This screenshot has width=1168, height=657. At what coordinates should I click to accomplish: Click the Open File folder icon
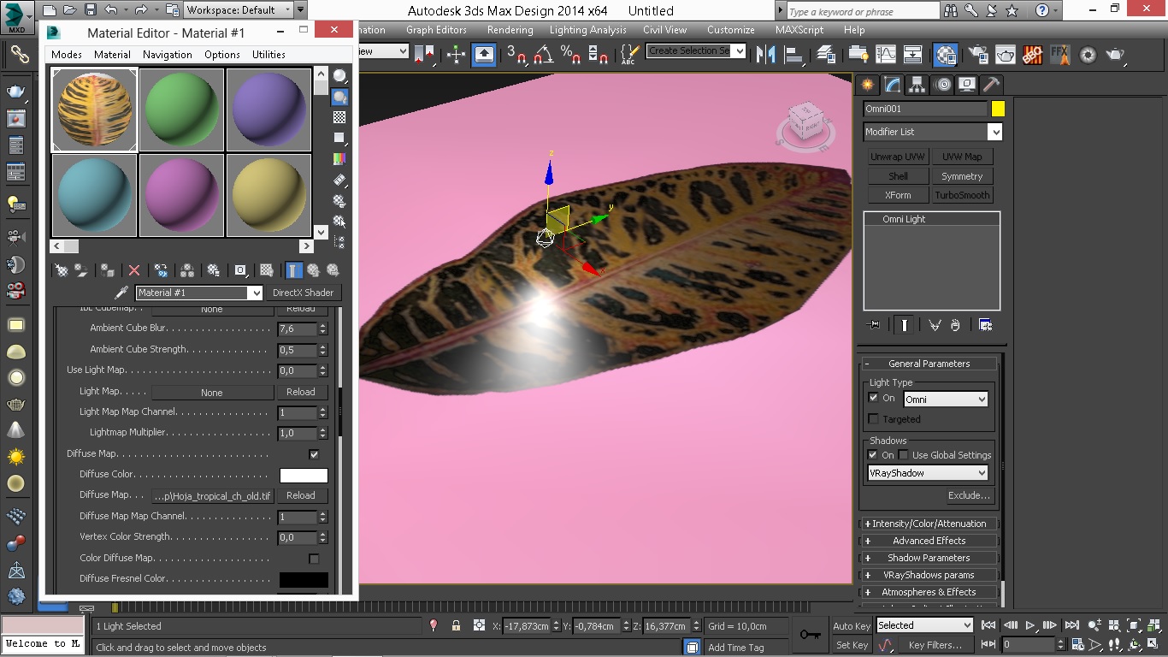coord(70,10)
